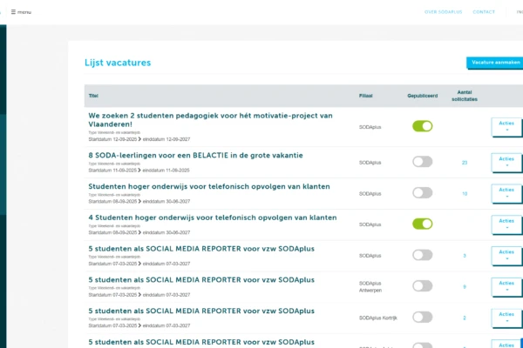The width and height of the screenshot is (523, 348).
Task: Disable publication for the motivatie-project vacancy
Action: (x=422, y=126)
